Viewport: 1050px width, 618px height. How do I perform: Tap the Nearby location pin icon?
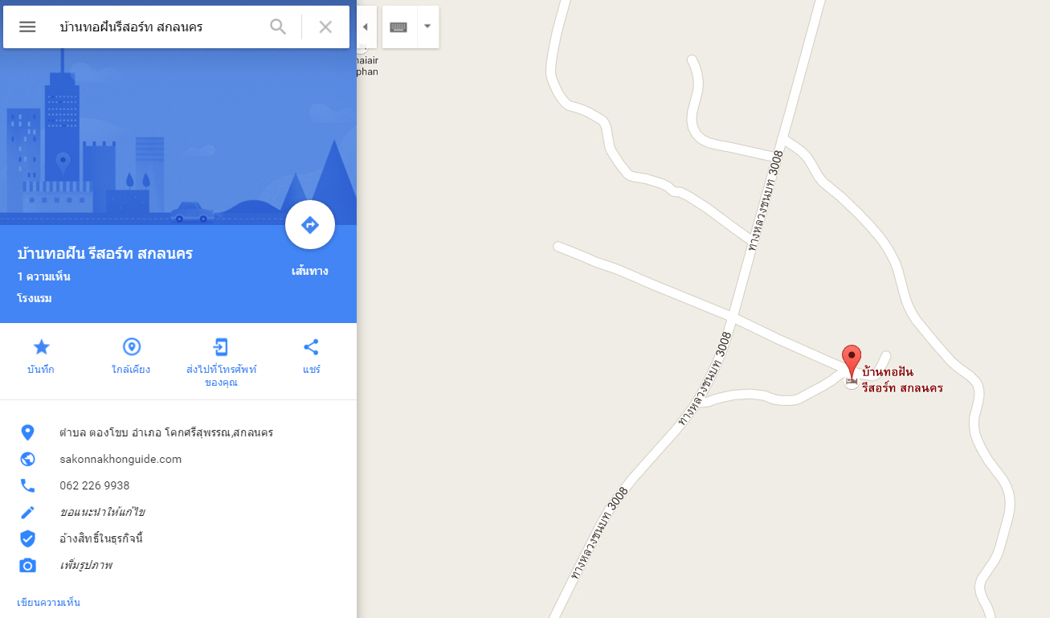[x=131, y=347]
